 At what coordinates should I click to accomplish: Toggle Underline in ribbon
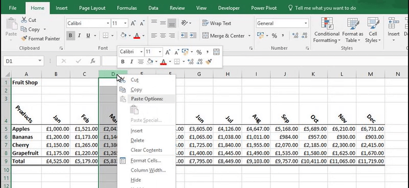88,35
